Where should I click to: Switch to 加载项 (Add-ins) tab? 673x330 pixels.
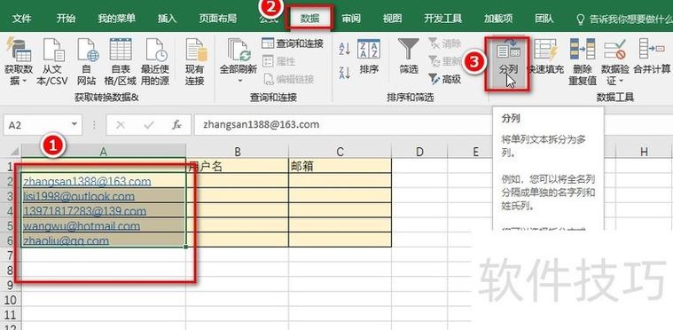point(498,19)
